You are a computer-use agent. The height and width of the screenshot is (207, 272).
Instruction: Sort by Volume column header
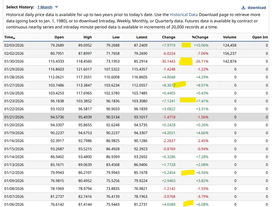pyautogui.click(x=229, y=37)
